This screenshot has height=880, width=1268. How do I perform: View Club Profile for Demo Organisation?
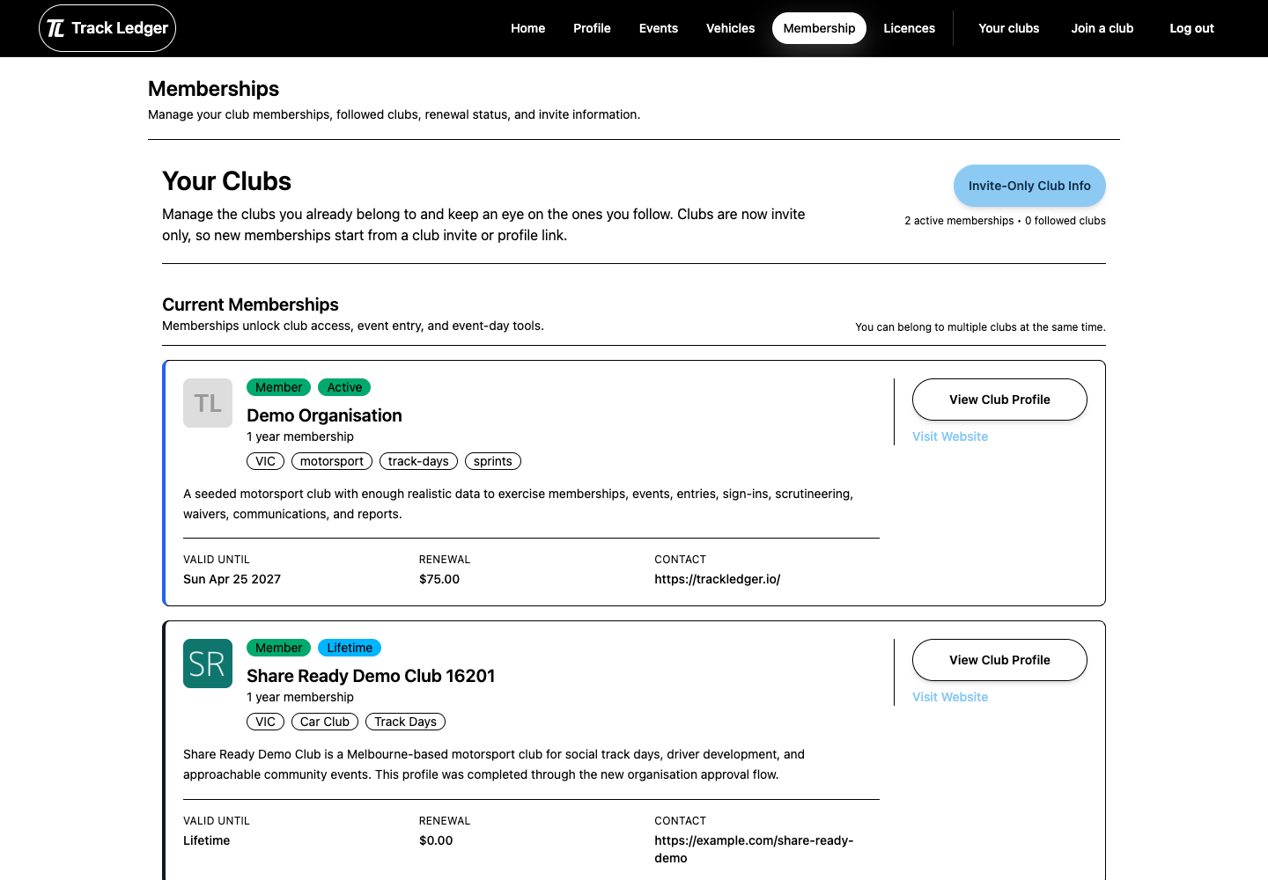999,400
